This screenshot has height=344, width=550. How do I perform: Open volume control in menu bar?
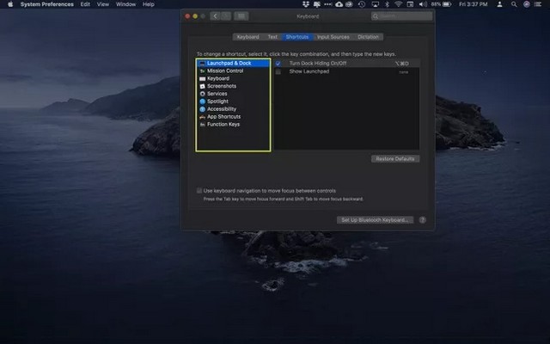[423, 4]
